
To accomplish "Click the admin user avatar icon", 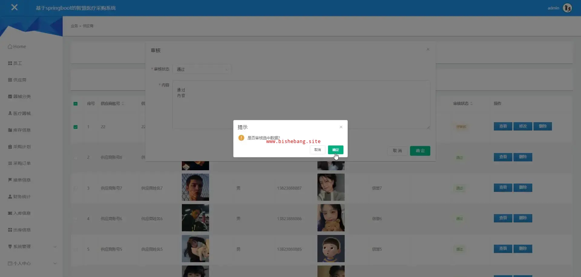I will (x=567, y=8).
